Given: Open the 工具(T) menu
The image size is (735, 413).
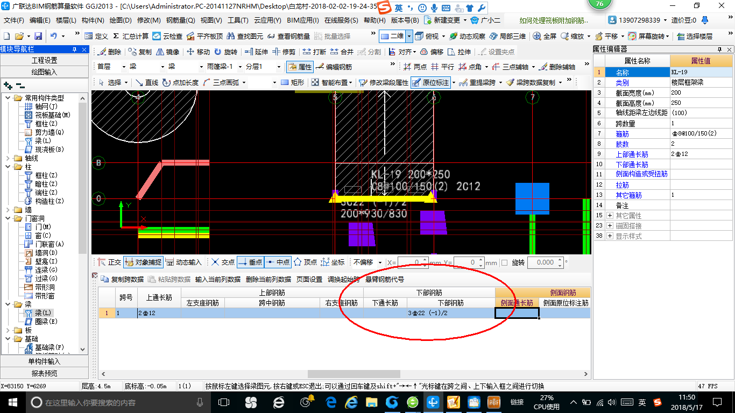Looking at the screenshot, I should click(x=239, y=20).
